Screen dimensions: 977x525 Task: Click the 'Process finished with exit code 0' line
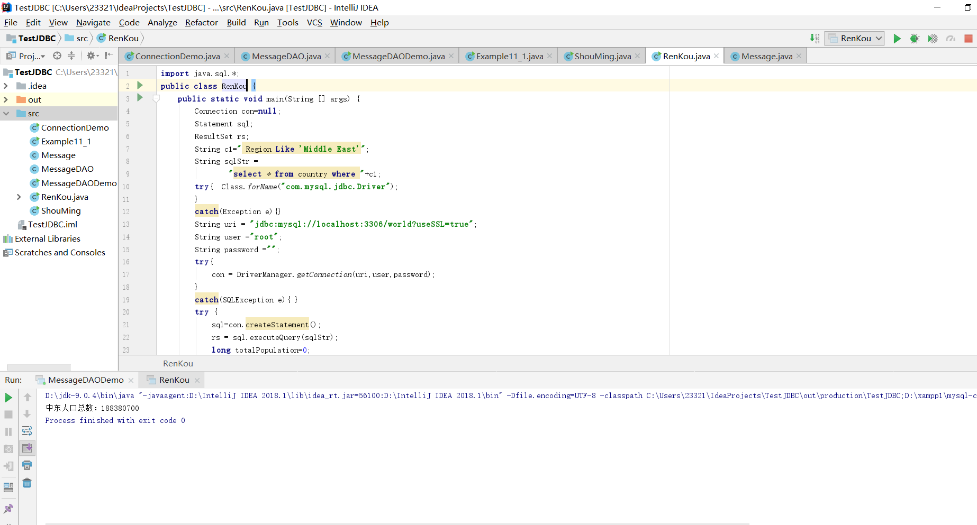115,420
